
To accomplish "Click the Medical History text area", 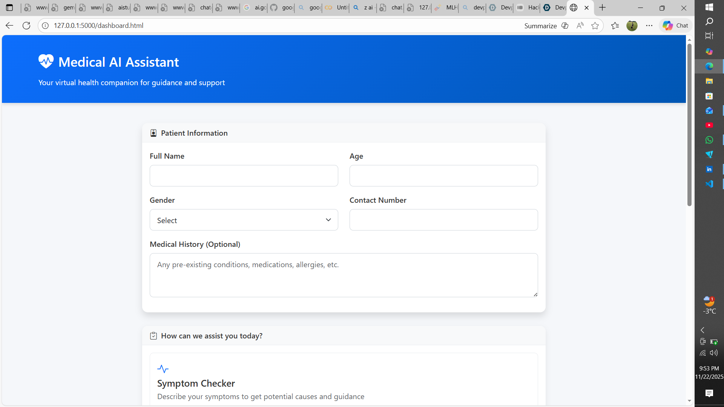I will pos(344,275).
